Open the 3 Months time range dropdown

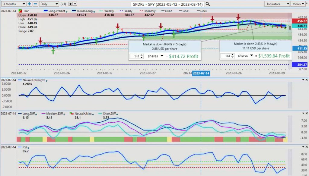point(14,4)
